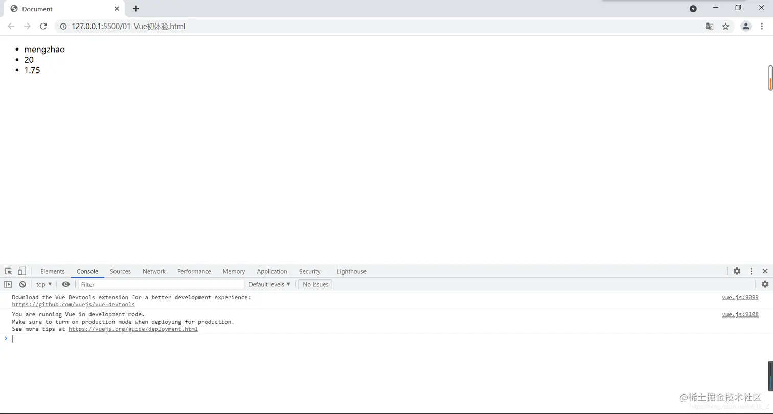Bookmark this page with the star
Screen dimensions: 773x414
(x=725, y=26)
